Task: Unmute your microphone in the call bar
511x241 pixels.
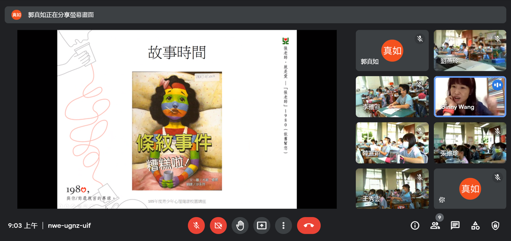Action: pos(196,226)
